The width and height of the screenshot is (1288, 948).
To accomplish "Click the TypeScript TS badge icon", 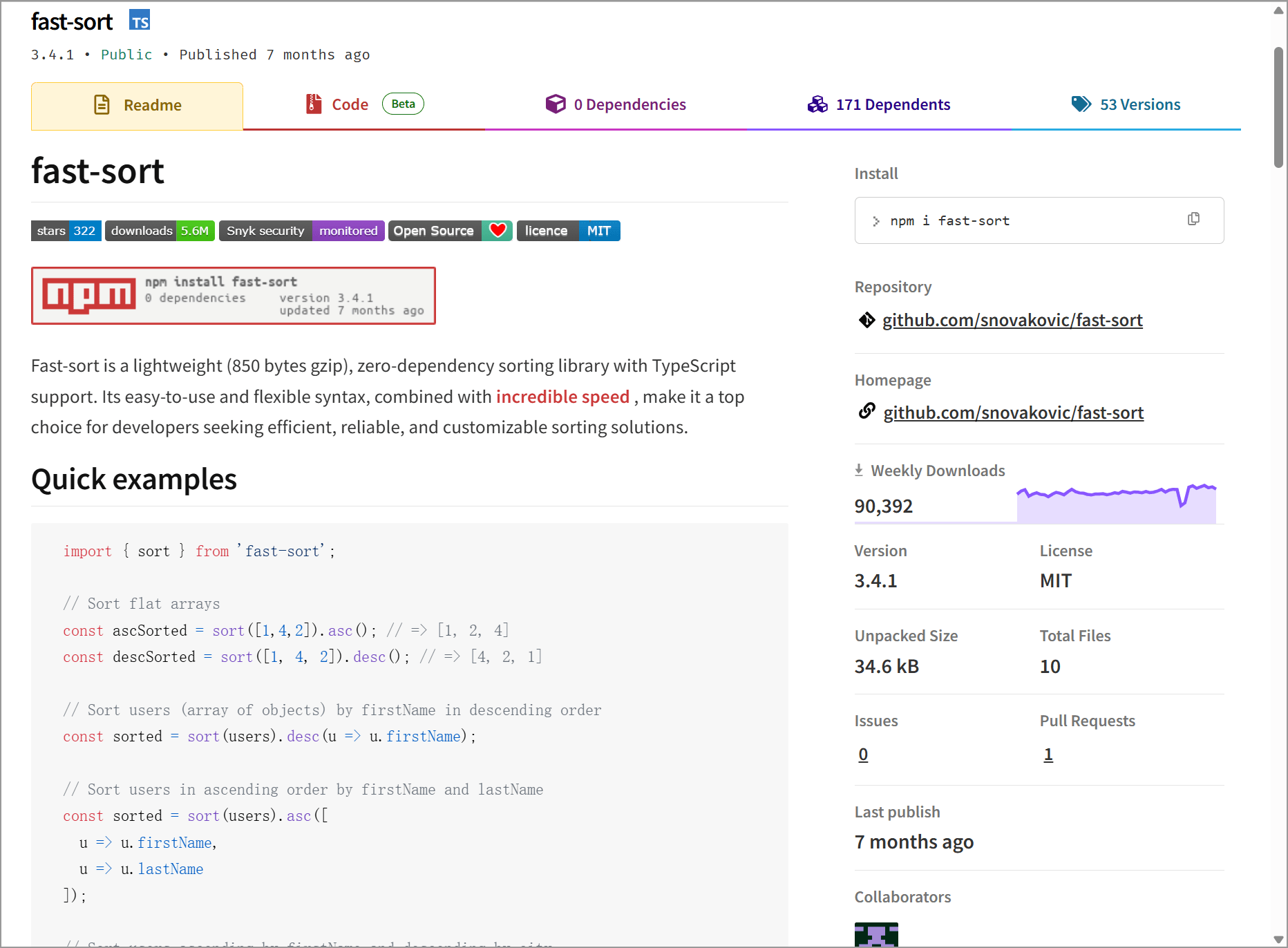I will click(x=140, y=21).
